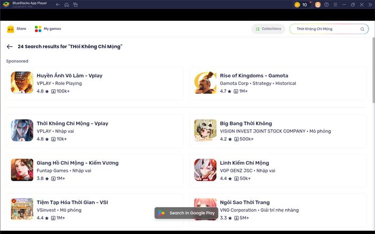375x234 pixels.
Task: Click VSinvest • Mô phỏng text
Action: (x=59, y=210)
